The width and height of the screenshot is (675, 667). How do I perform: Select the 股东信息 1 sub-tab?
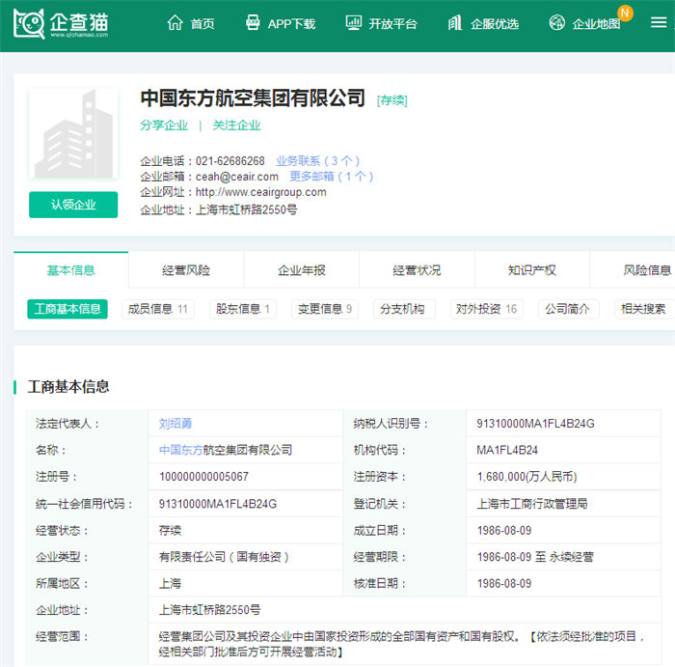(x=243, y=309)
